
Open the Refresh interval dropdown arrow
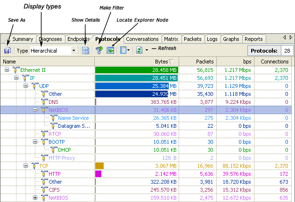pyautogui.click(x=147, y=50)
